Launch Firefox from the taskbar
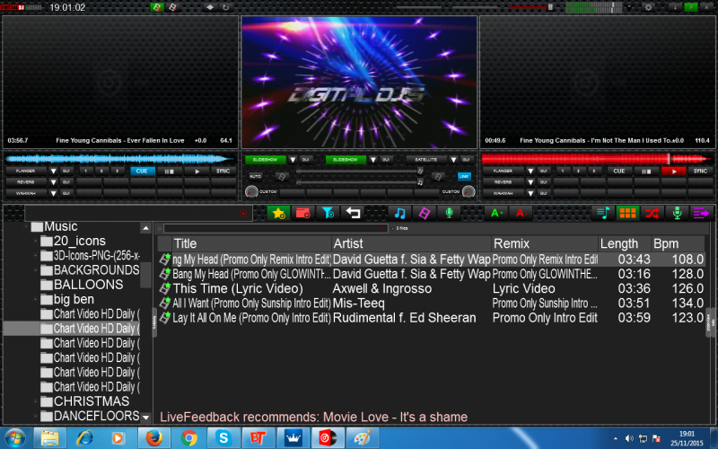The width and height of the screenshot is (718, 449). click(x=154, y=438)
